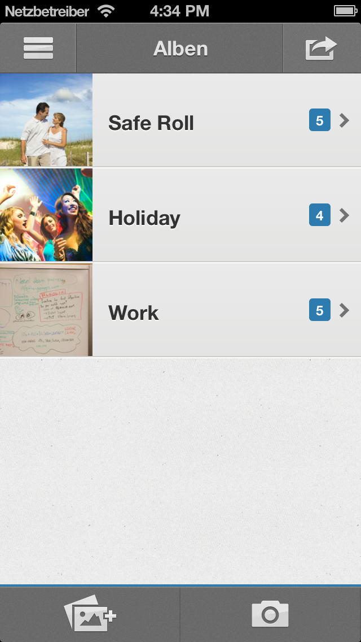
Task: Select the Holiday party photo thumbnail
Action: 46,215
